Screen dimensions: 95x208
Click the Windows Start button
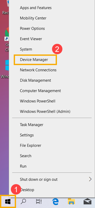point(8,202)
